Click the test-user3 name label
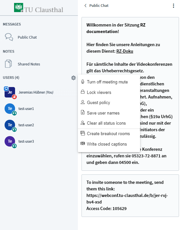Screen dimensions: 180x230 click(26, 141)
